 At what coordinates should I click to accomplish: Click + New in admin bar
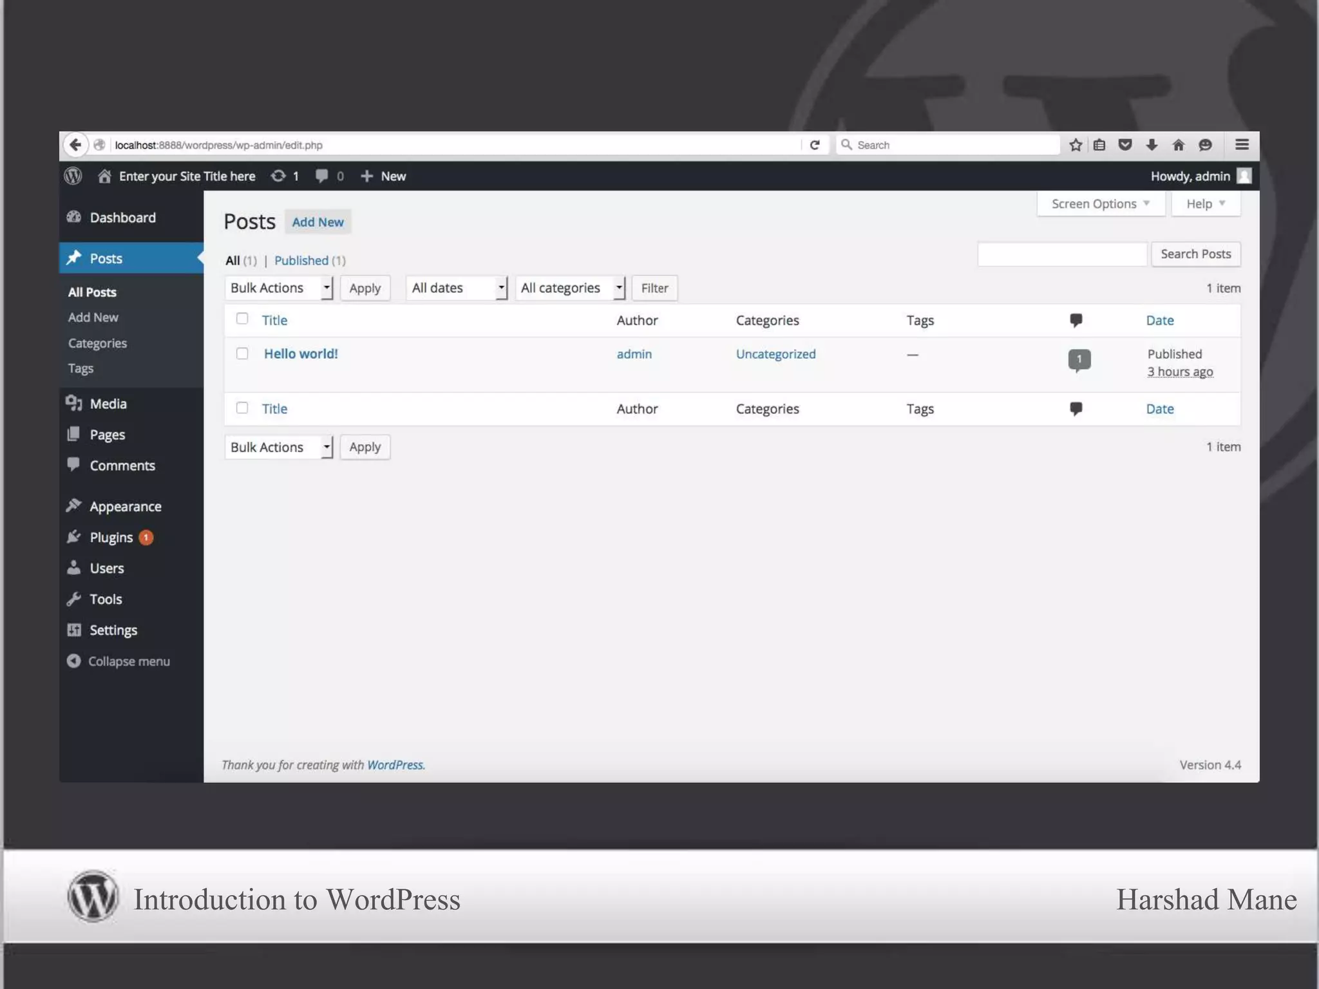click(383, 176)
